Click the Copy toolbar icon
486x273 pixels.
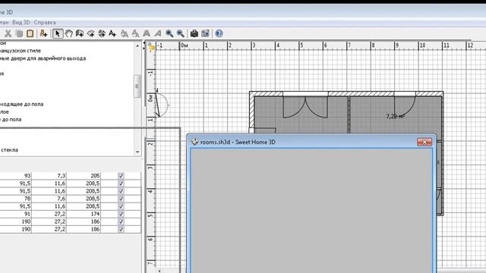(19, 33)
